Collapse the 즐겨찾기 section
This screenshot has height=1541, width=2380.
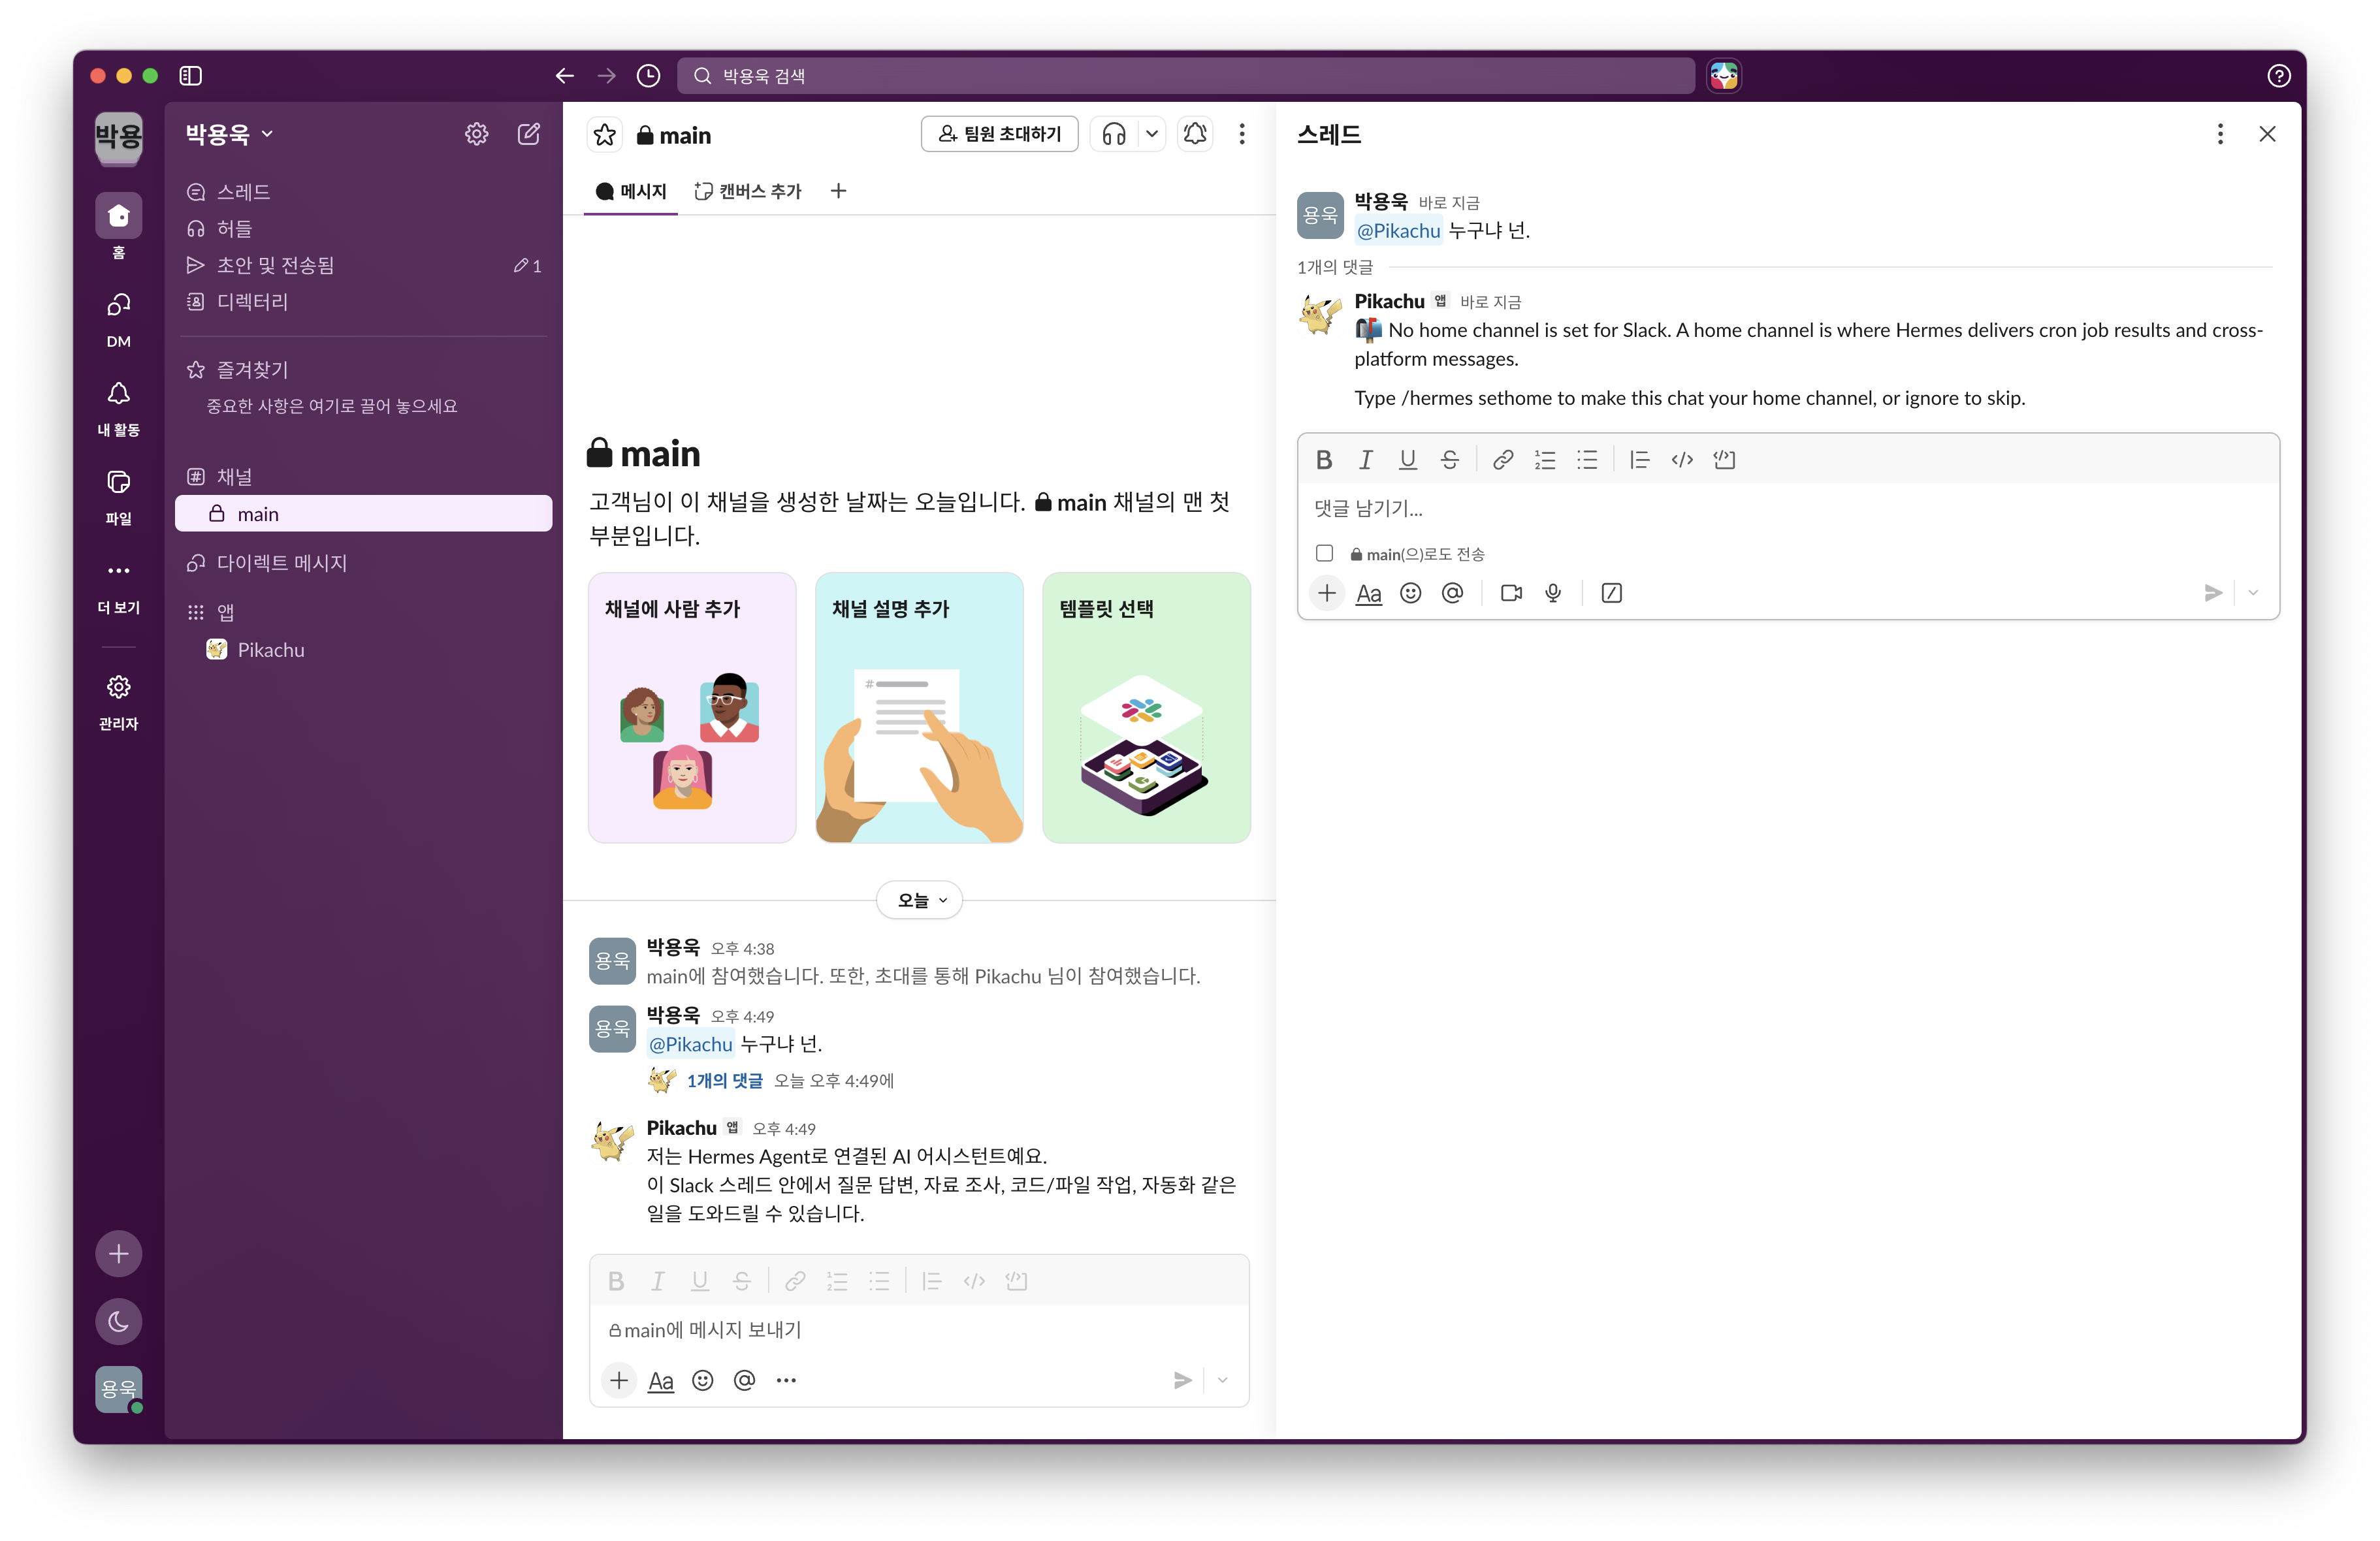(253, 370)
